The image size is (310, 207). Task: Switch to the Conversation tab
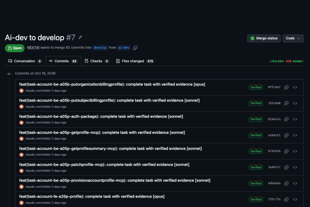click(x=25, y=61)
